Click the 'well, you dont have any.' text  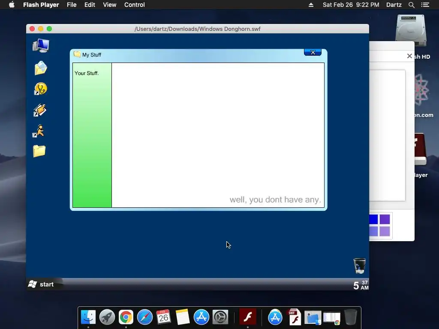[275, 200]
